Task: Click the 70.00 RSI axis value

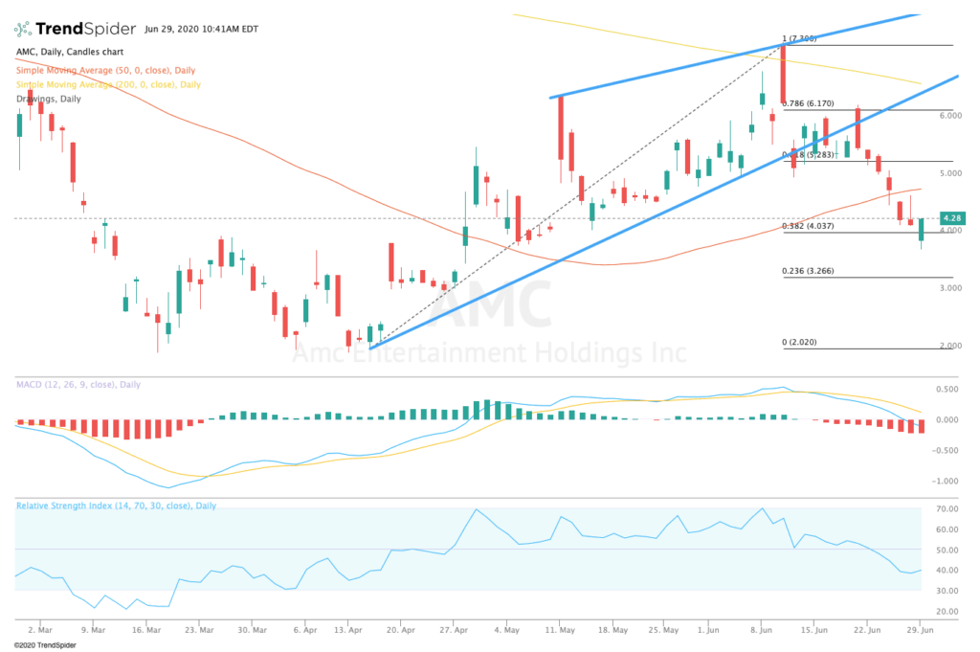Action: (947, 508)
